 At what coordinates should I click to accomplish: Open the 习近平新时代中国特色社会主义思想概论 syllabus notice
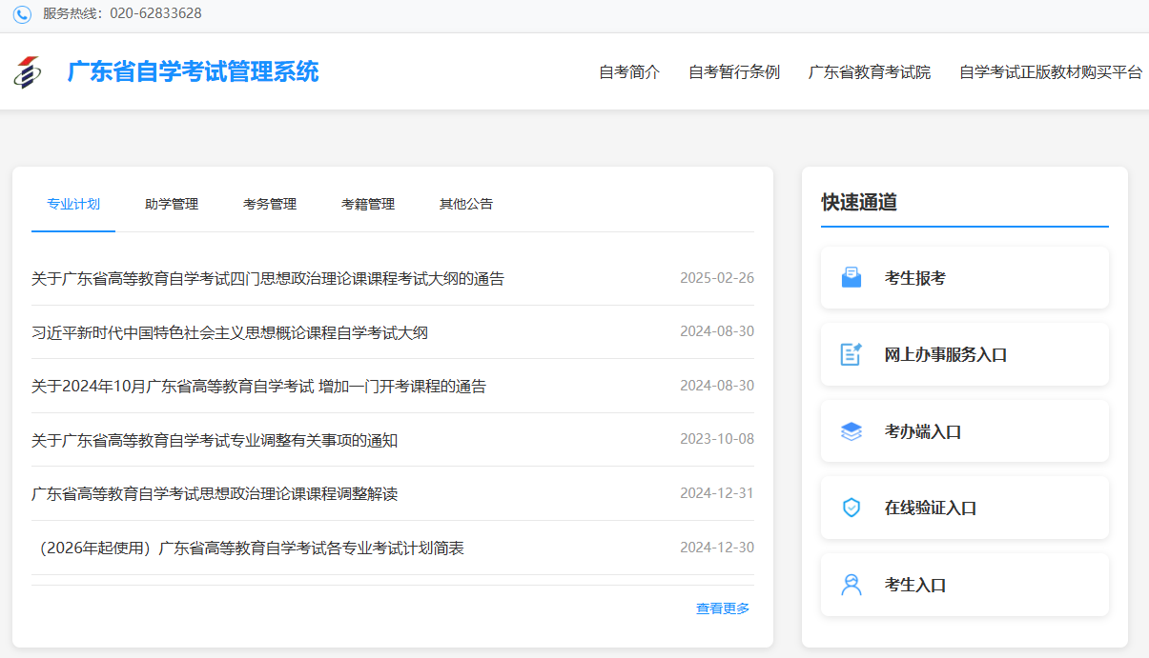[230, 332]
